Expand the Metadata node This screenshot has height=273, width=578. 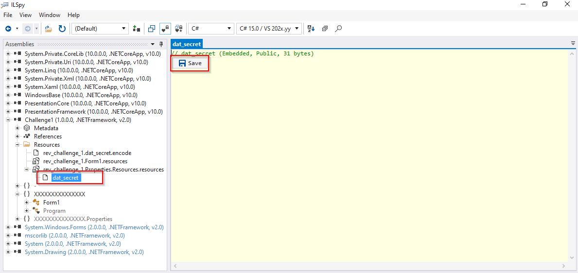click(x=18, y=128)
